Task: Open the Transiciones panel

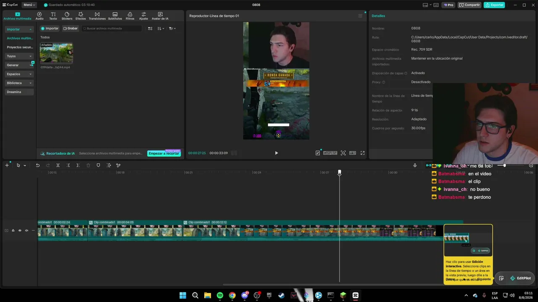Action: (97, 16)
